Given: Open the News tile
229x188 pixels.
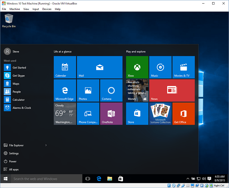Looking at the screenshot, I should tap(172, 90).
